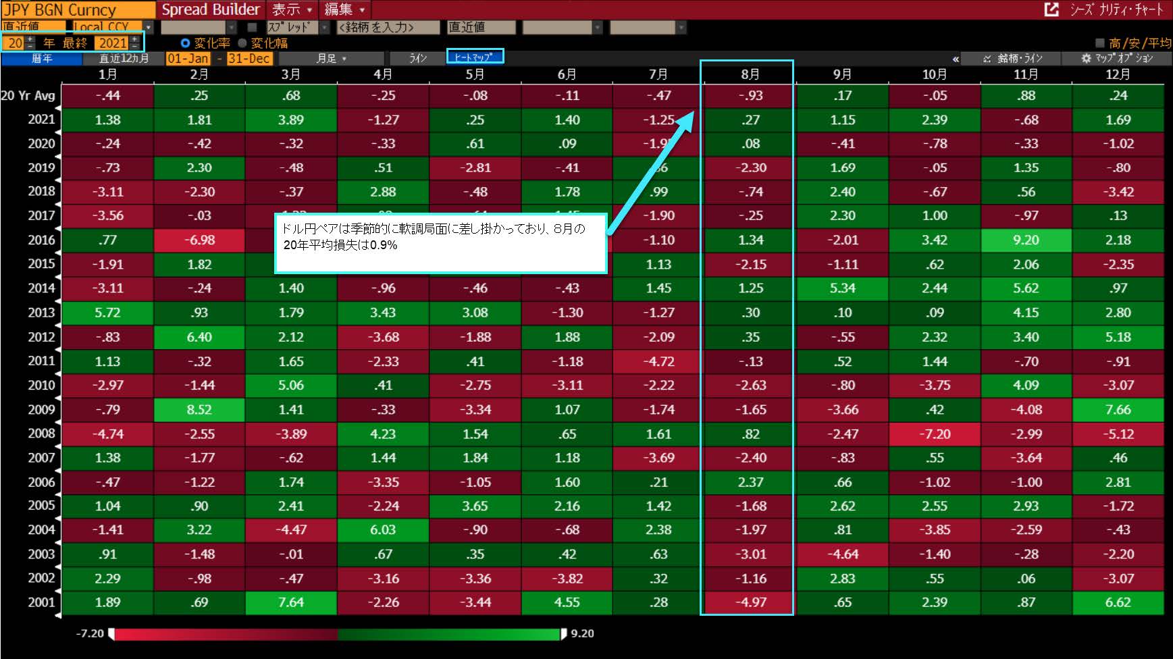Select the 変化幅 radio button
Screen dimensions: 1173x659
pos(242,43)
